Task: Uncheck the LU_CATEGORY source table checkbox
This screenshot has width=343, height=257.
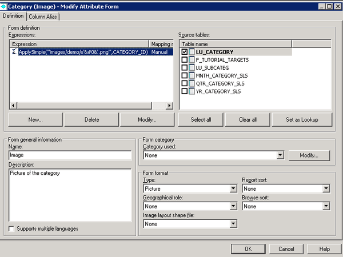Action: [185, 52]
